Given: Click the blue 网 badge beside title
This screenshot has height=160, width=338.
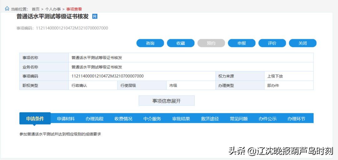Looking at the screenshot, I should pyautogui.click(x=95, y=16).
